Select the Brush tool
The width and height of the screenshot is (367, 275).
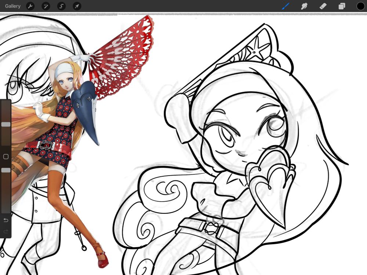pyautogui.click(x=286, y=6)
